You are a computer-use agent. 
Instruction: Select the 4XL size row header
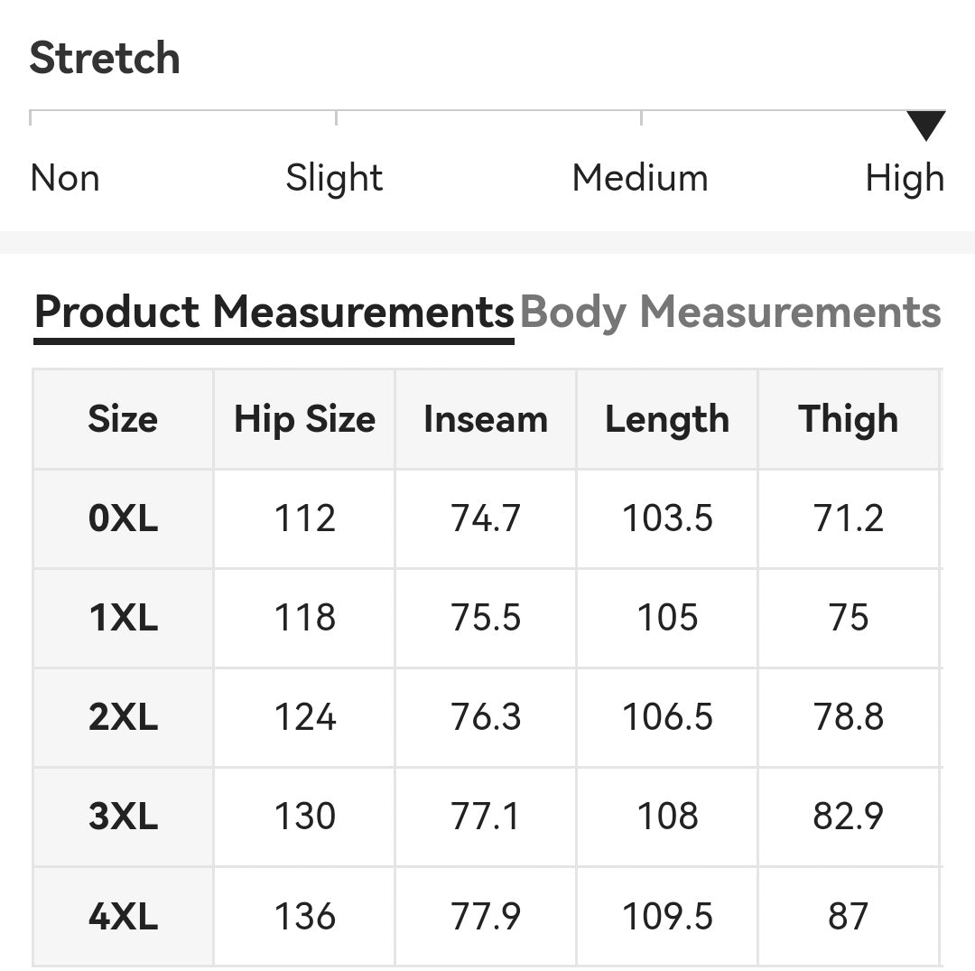tap(123, 917)
